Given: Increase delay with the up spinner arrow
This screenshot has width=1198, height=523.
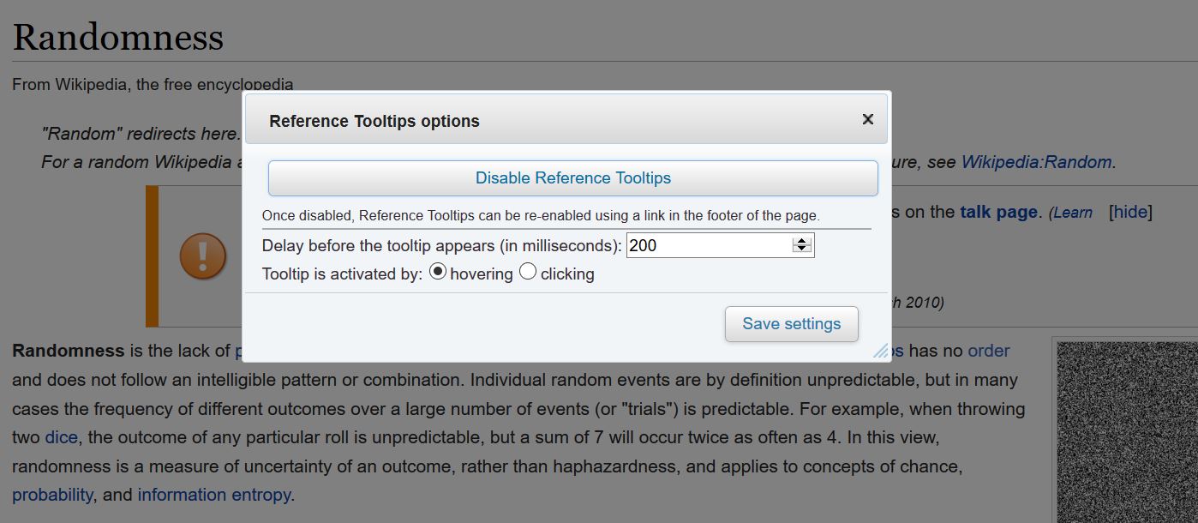Looking at the screenshot, I should pos(802,241).
